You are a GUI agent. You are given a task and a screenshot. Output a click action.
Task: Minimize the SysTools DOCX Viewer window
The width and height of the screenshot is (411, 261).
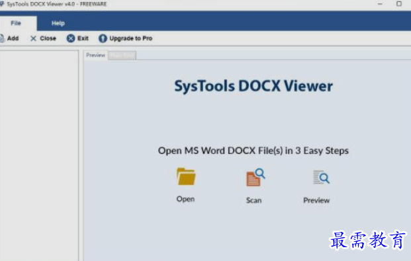380,4
